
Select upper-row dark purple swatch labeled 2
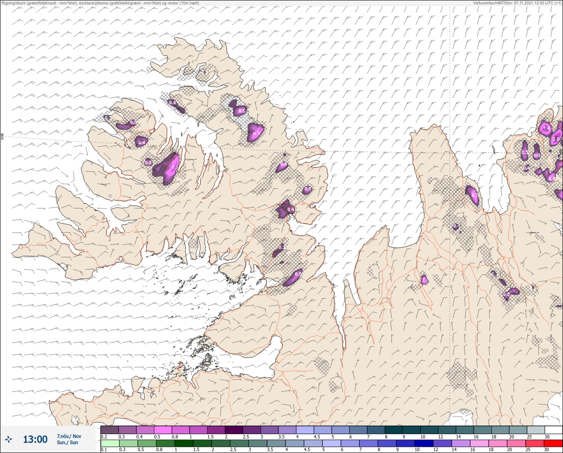coord(234,430)
